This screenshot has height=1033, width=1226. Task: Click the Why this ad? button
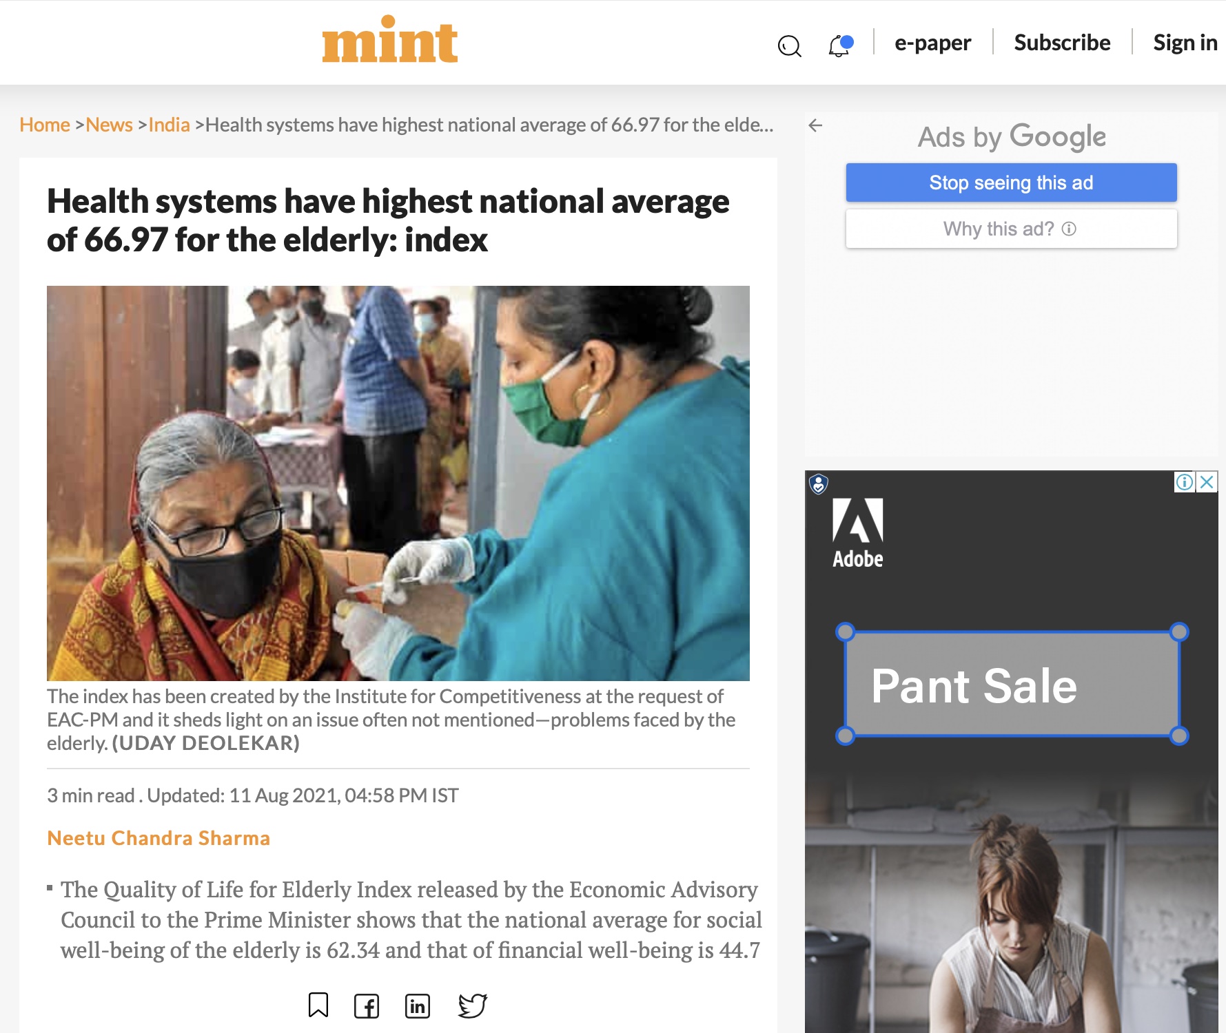1011,229
